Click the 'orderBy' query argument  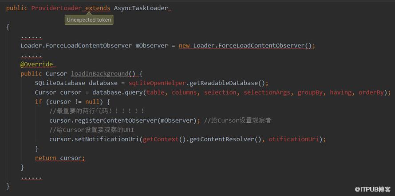[371, 92]
